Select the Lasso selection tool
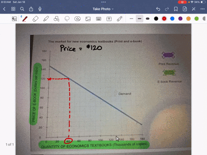Screen dimensions: 207x155 coord(67,19)
